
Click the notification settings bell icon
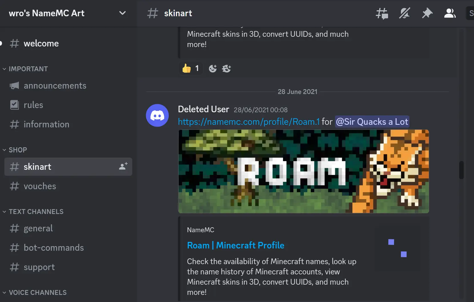tap(404, 13)
